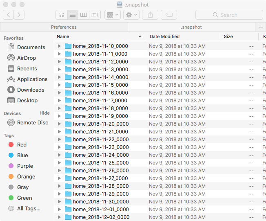
Task: Expand the home_2018-11-10_0000 folder
Action: click(59, 46)
